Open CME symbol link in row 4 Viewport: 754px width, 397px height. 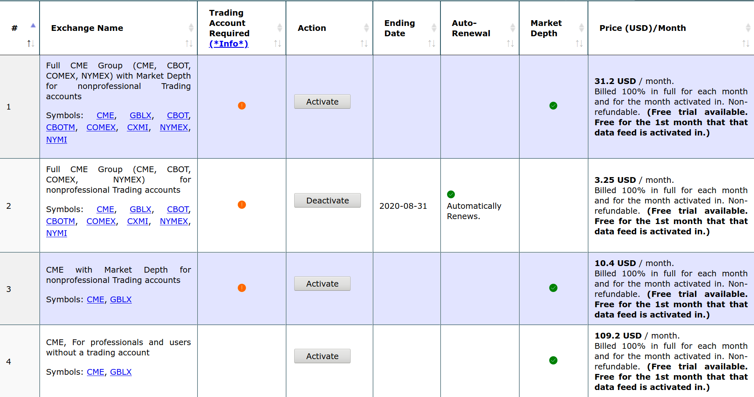(96, 372)
